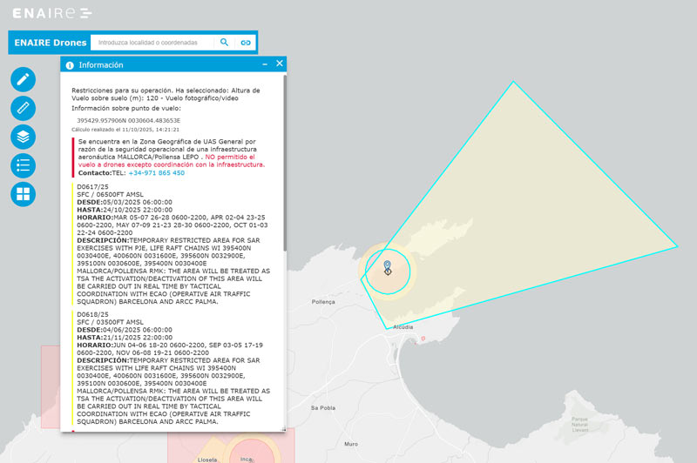
Task: Click the blue location pin marker on map
Action: click(x=388, y=265)
